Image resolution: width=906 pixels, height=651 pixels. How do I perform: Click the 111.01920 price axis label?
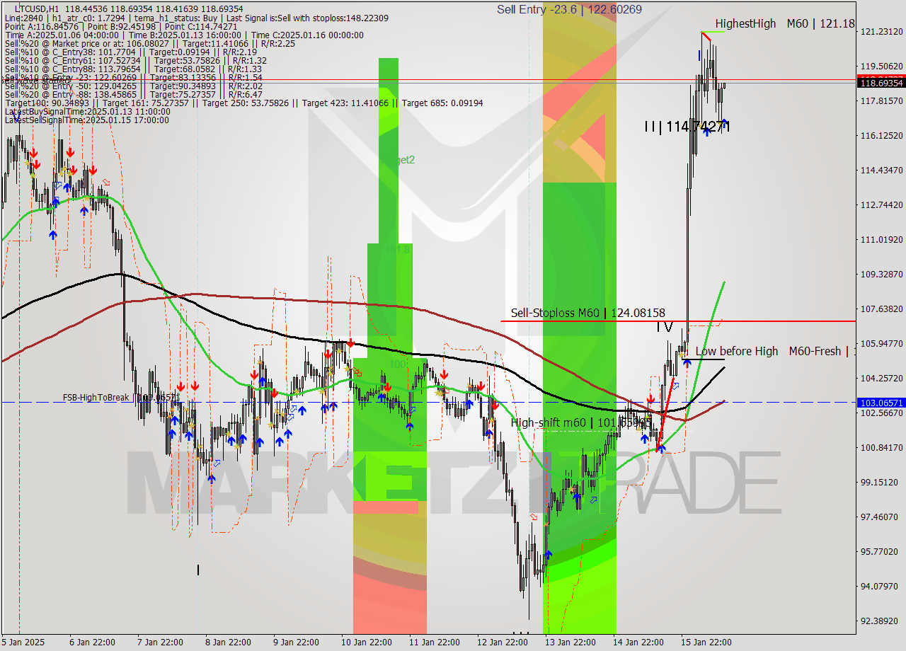pyautogui.click(x=881, y=239)
